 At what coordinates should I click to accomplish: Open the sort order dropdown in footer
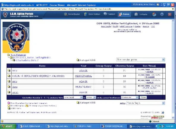click(x=91, y=98)
